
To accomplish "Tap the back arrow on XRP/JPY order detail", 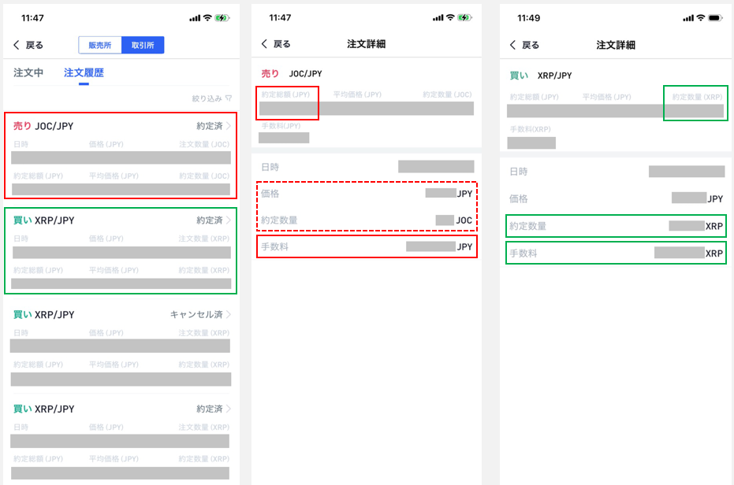I will (x=512, y=45).
